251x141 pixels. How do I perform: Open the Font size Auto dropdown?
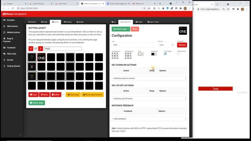click(166, 45)
